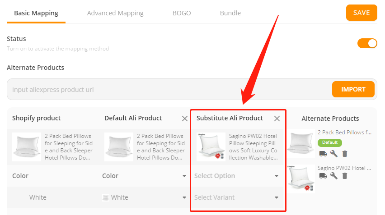Viewport: 385px width, 215px height.
Task: Click wrench icon for 2 Pack Bed Pillows
Action: click(333, 154)
